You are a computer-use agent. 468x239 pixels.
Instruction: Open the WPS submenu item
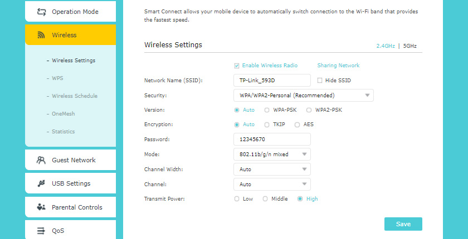tap(57, 78)
